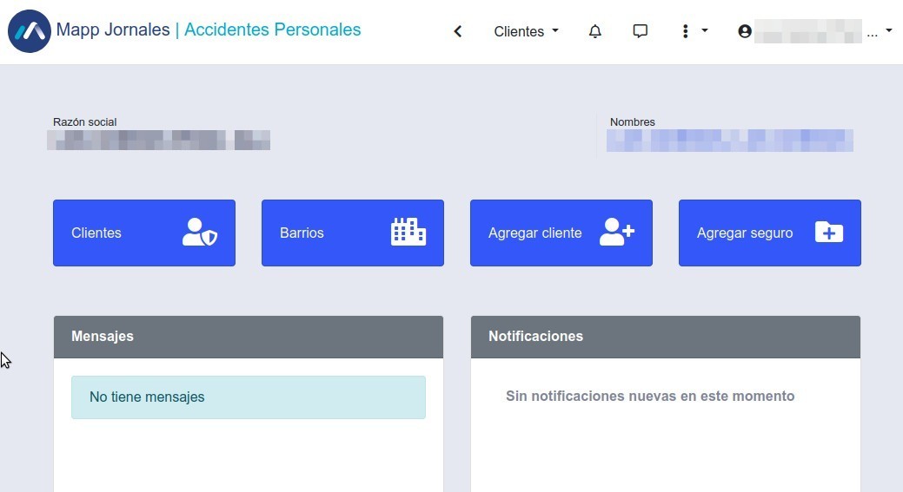Click the Notificaciones panel header

tap(666, 337)
